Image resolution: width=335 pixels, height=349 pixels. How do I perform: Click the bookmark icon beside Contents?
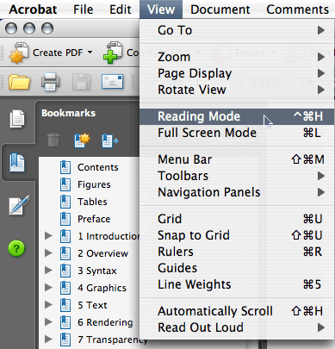coord(65,167)
